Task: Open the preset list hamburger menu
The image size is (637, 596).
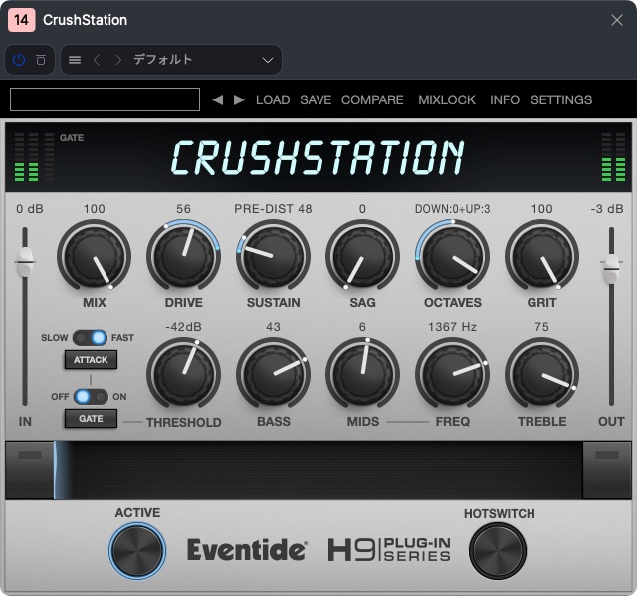Action: [x=75, y=60]
